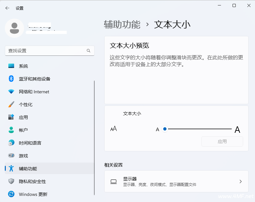The image size is (255, 202).
Task: Click the 网络和 Internet Wi-Fi icon
Action: coord(11,92)
